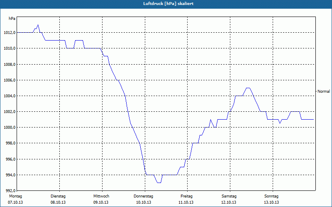Select the 'hPa' unit label on the axis
The image size is (332, 207).
tap(12, 19)
